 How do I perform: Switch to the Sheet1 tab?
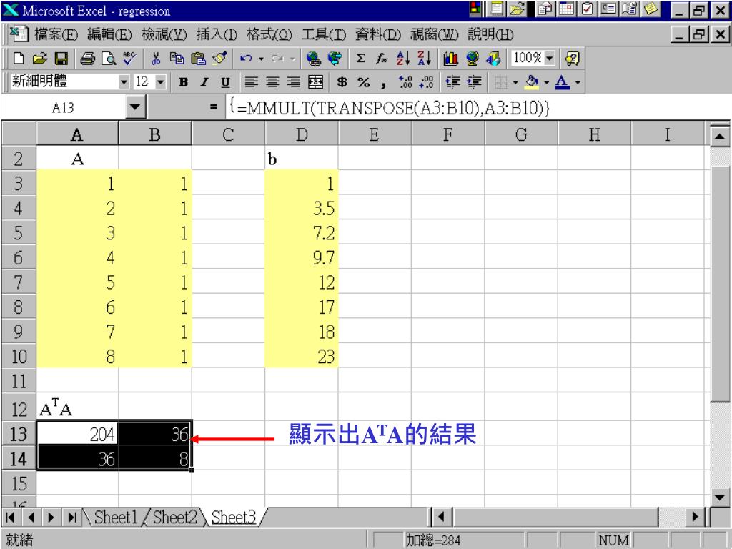[x=116, y=517]
